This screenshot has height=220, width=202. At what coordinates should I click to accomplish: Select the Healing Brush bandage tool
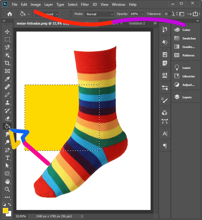tap(7, 87)
